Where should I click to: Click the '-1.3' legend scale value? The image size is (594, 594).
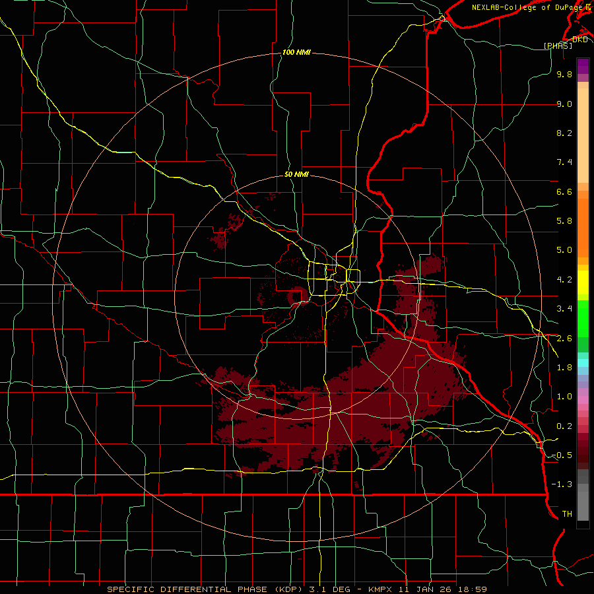562,484
